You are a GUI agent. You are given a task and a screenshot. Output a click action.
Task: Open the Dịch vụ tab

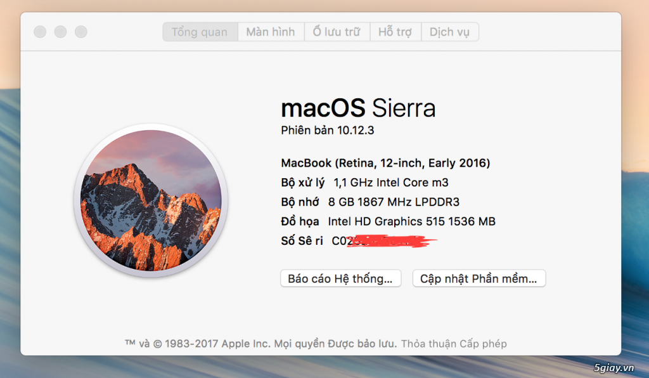tap(450, 32)
